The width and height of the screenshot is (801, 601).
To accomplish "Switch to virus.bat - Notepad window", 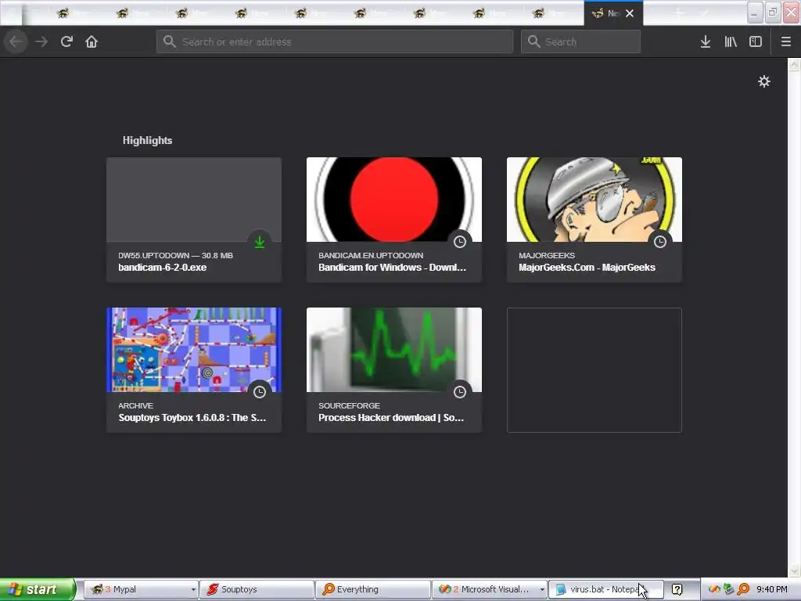I will pyautogui.click(x=606, y=589).
